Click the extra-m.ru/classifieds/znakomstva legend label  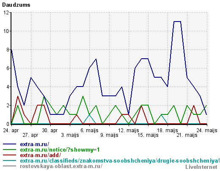point(120,161)
